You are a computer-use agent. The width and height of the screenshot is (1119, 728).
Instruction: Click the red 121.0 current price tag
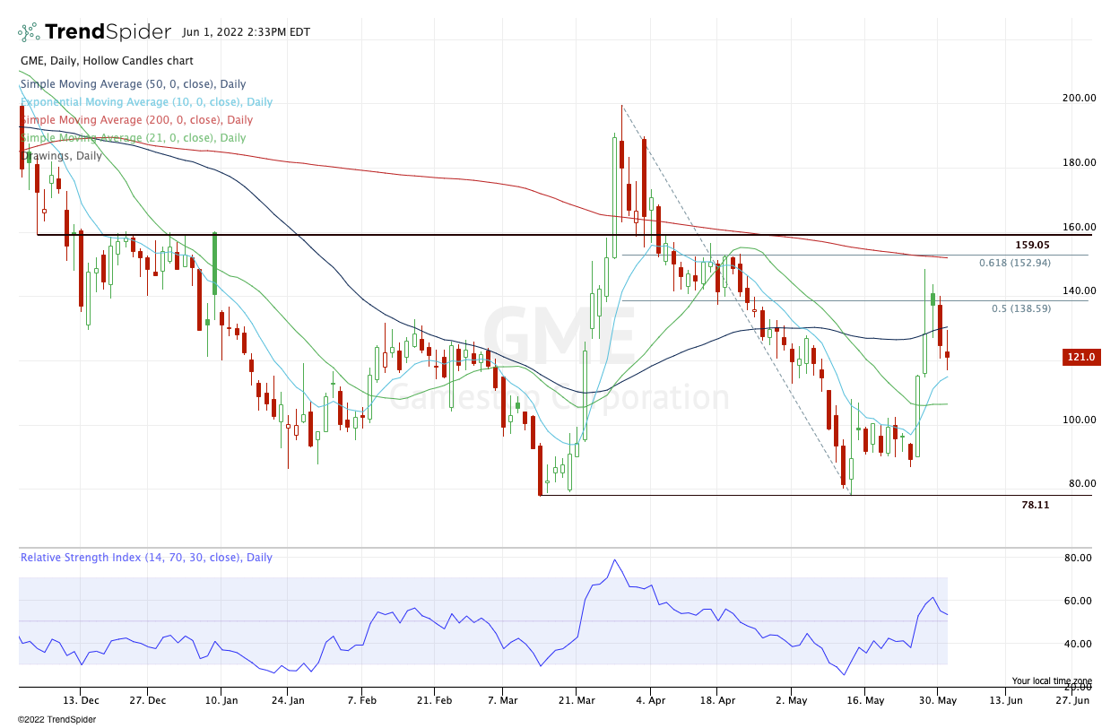tap(1080, 357)
